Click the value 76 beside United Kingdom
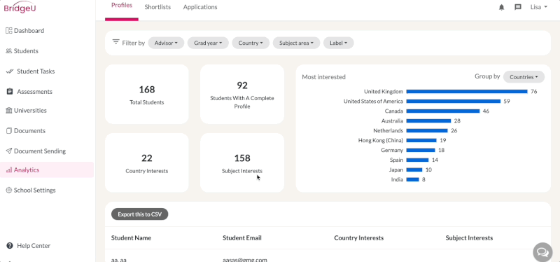 534,92
